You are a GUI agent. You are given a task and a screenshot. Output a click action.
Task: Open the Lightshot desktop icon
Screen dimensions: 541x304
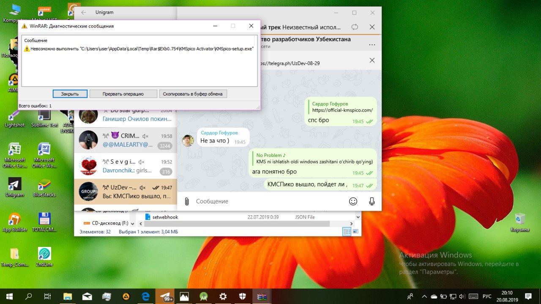[x=15, y=118]
